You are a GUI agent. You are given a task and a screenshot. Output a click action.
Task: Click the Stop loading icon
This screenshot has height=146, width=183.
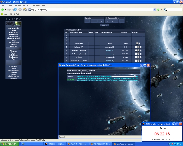click(20, 9)
